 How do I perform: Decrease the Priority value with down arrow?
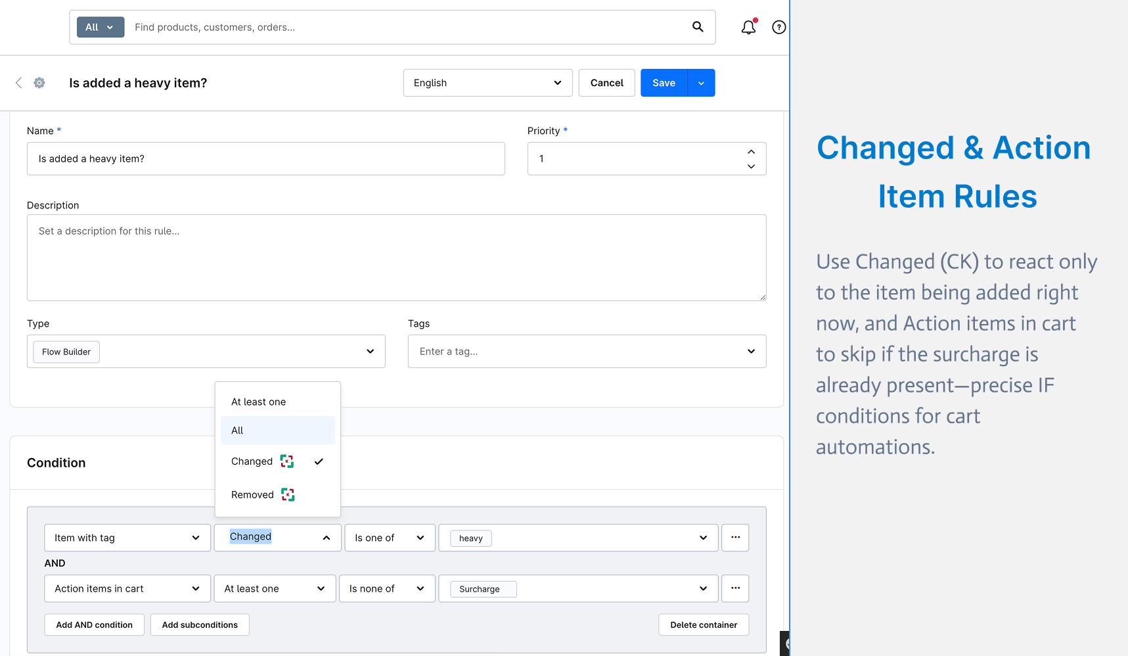(x=751, y=166)
